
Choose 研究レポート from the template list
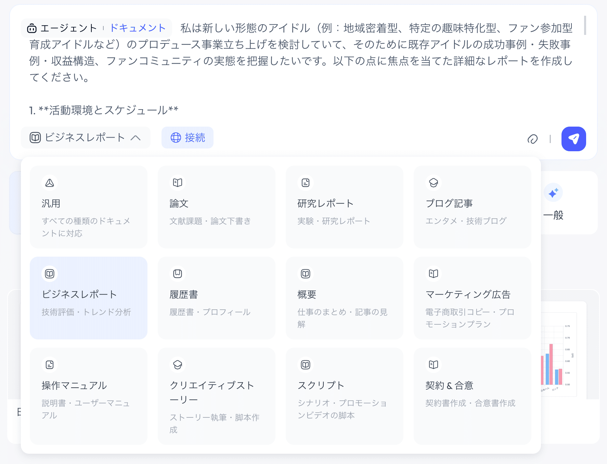point(344,207)
